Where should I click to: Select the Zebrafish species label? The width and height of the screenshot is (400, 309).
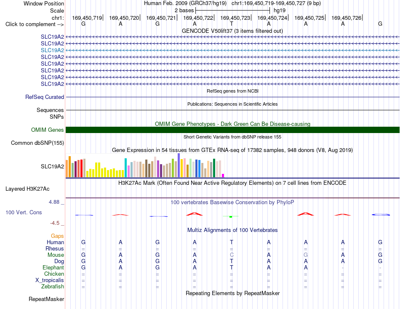coord(53,287)
